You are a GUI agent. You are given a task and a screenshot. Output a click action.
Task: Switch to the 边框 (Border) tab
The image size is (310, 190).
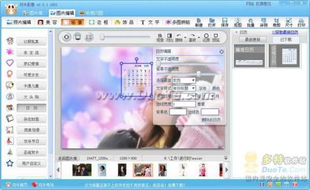[98, 22]
